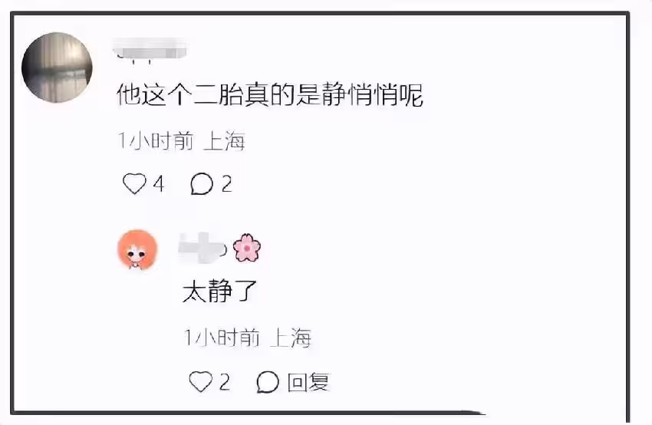652x425 pixels.
Task: Click 上海 location under the reply 太静了
Action: tap(291, 338)
